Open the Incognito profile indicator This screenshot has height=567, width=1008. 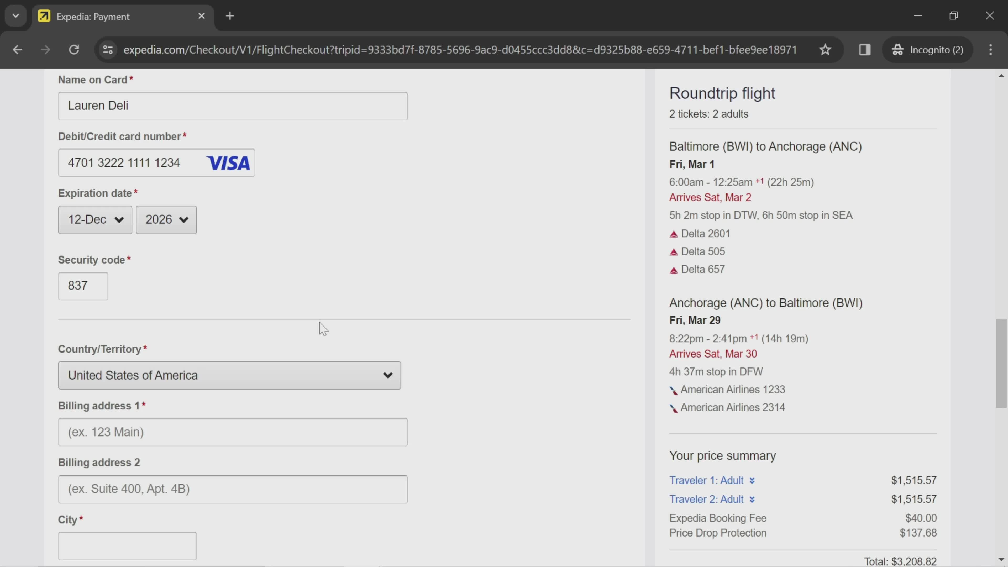[x=927, y=50]
